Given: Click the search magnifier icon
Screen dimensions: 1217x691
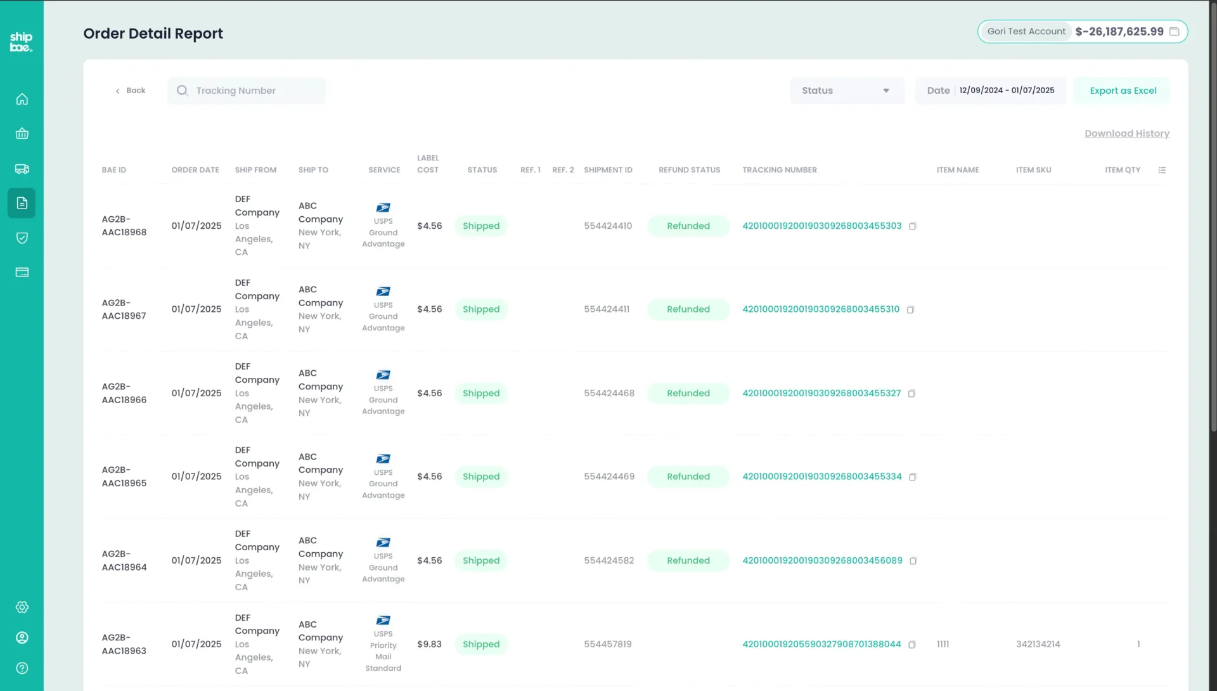Looking at the screenshot, I should [183, 91].
